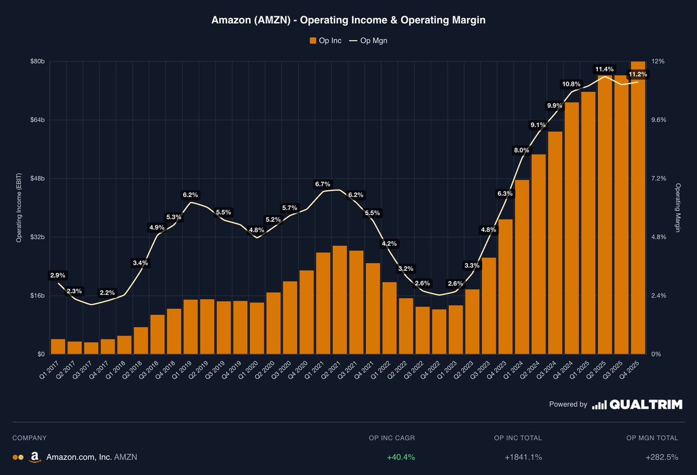Select the Amazon.com, Inc. company row
This screenshot has height=475, width=697.
80,457
